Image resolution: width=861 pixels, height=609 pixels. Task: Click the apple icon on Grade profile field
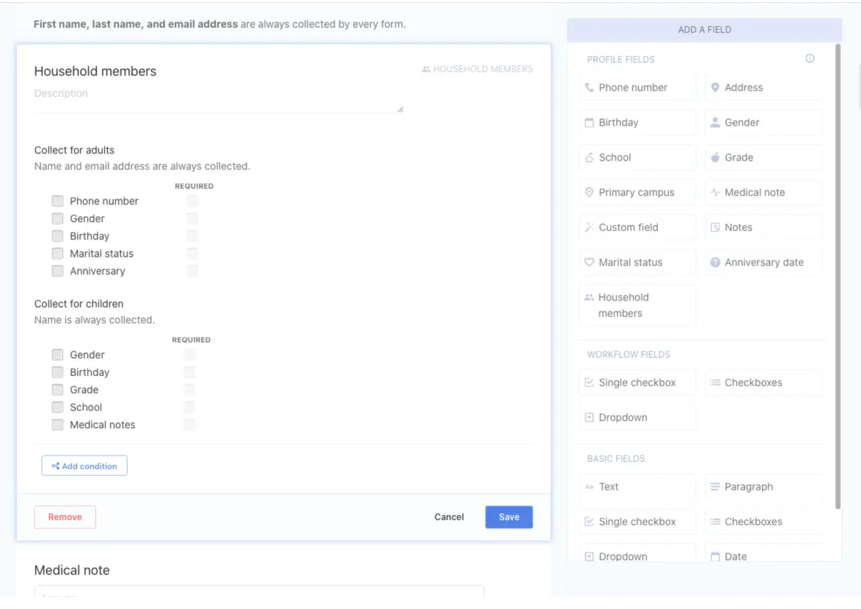(x=715, y=158)
